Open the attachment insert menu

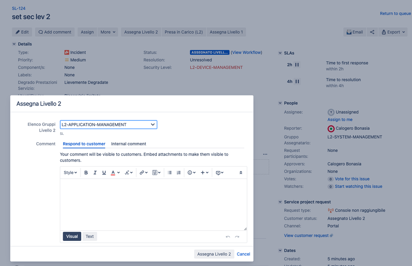tap(156, 173)
